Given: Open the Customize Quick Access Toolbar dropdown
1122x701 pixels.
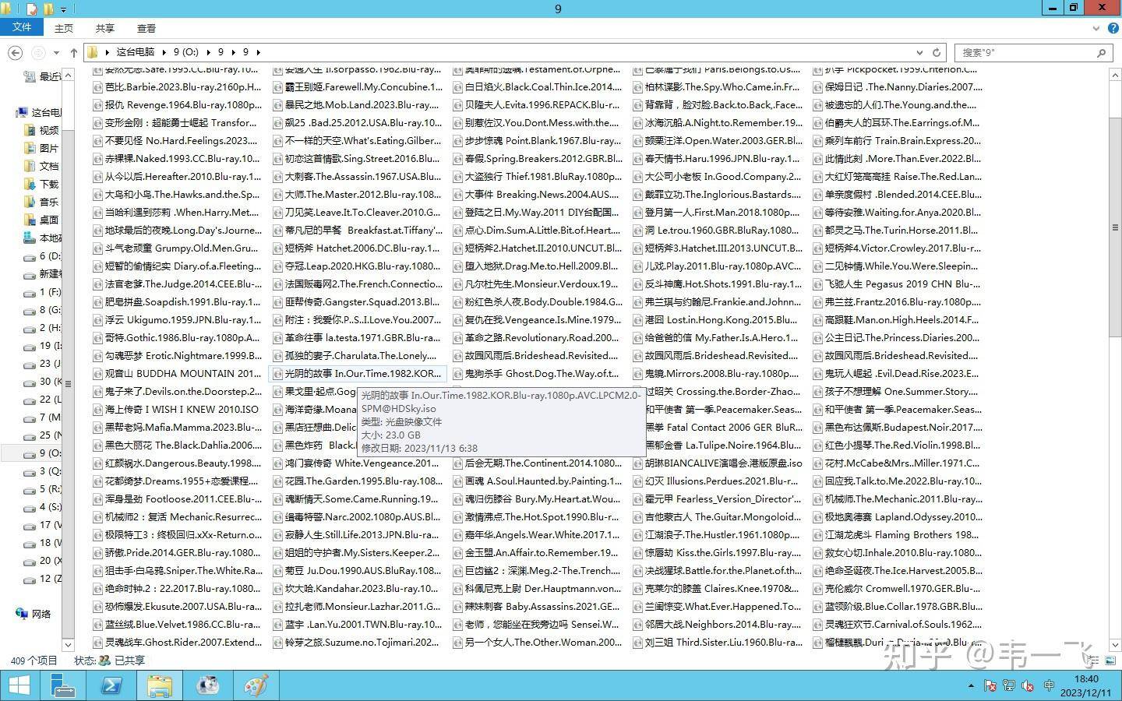Looking at the screenshot, I should (63, 10).
